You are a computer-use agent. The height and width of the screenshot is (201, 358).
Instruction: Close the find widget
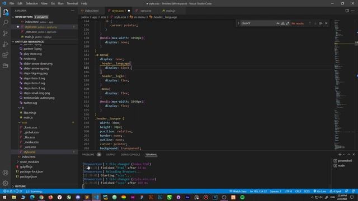click(326, 23)
